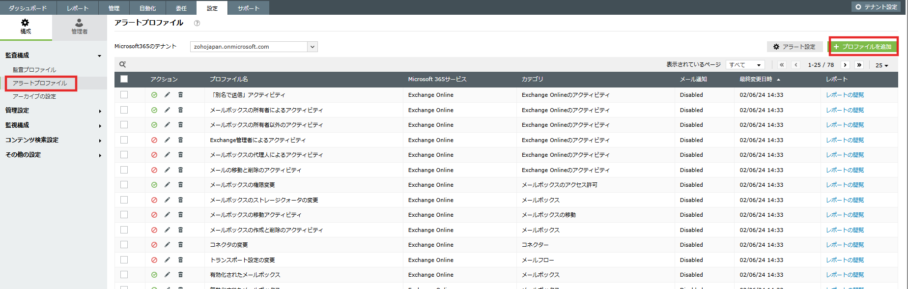
Task: Open the 管理者 section icon in sidebar
Action: 79,27
